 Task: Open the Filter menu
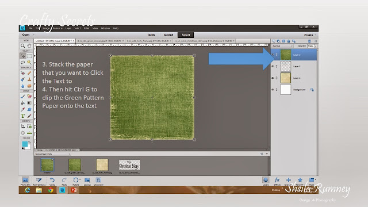[87, 28]
